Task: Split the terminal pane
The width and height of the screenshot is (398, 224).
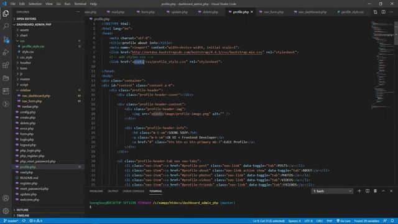Action: click(x=368, y=191)
